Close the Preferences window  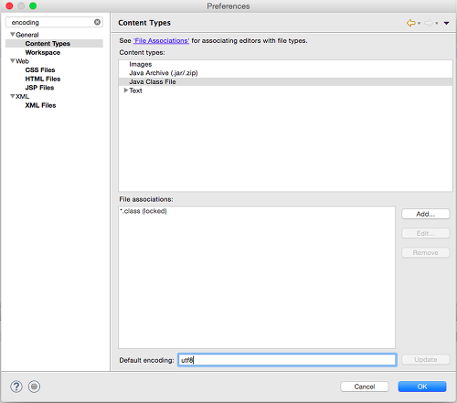[x=9, y=5]
